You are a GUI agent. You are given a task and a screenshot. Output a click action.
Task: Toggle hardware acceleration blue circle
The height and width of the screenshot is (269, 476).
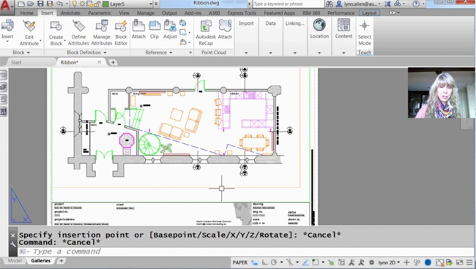coord(428,262)
